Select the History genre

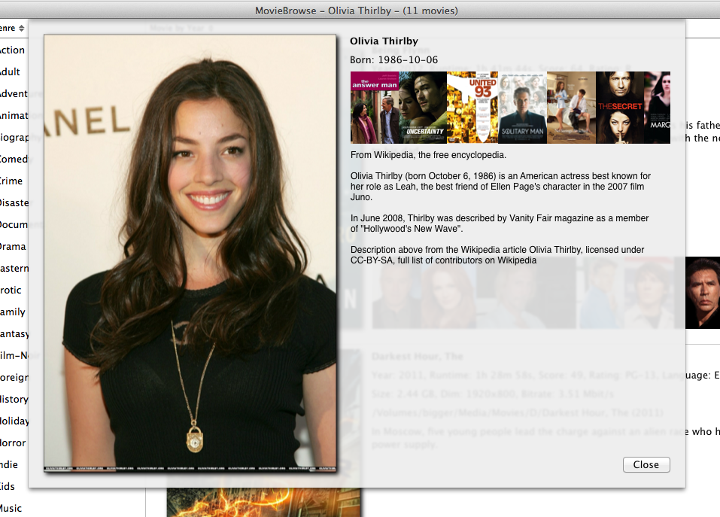(x=14, y=400)
